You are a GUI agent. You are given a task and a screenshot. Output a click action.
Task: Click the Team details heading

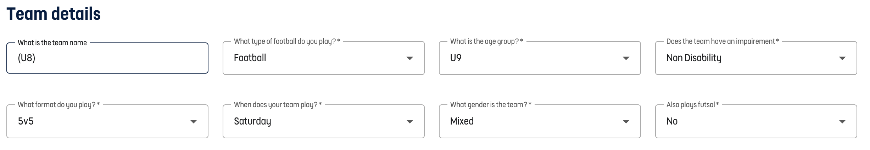pos(54,14)
